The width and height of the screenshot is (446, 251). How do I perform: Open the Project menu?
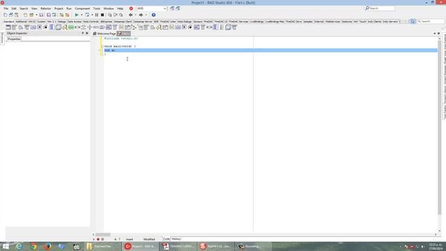[x=59, y=8]
